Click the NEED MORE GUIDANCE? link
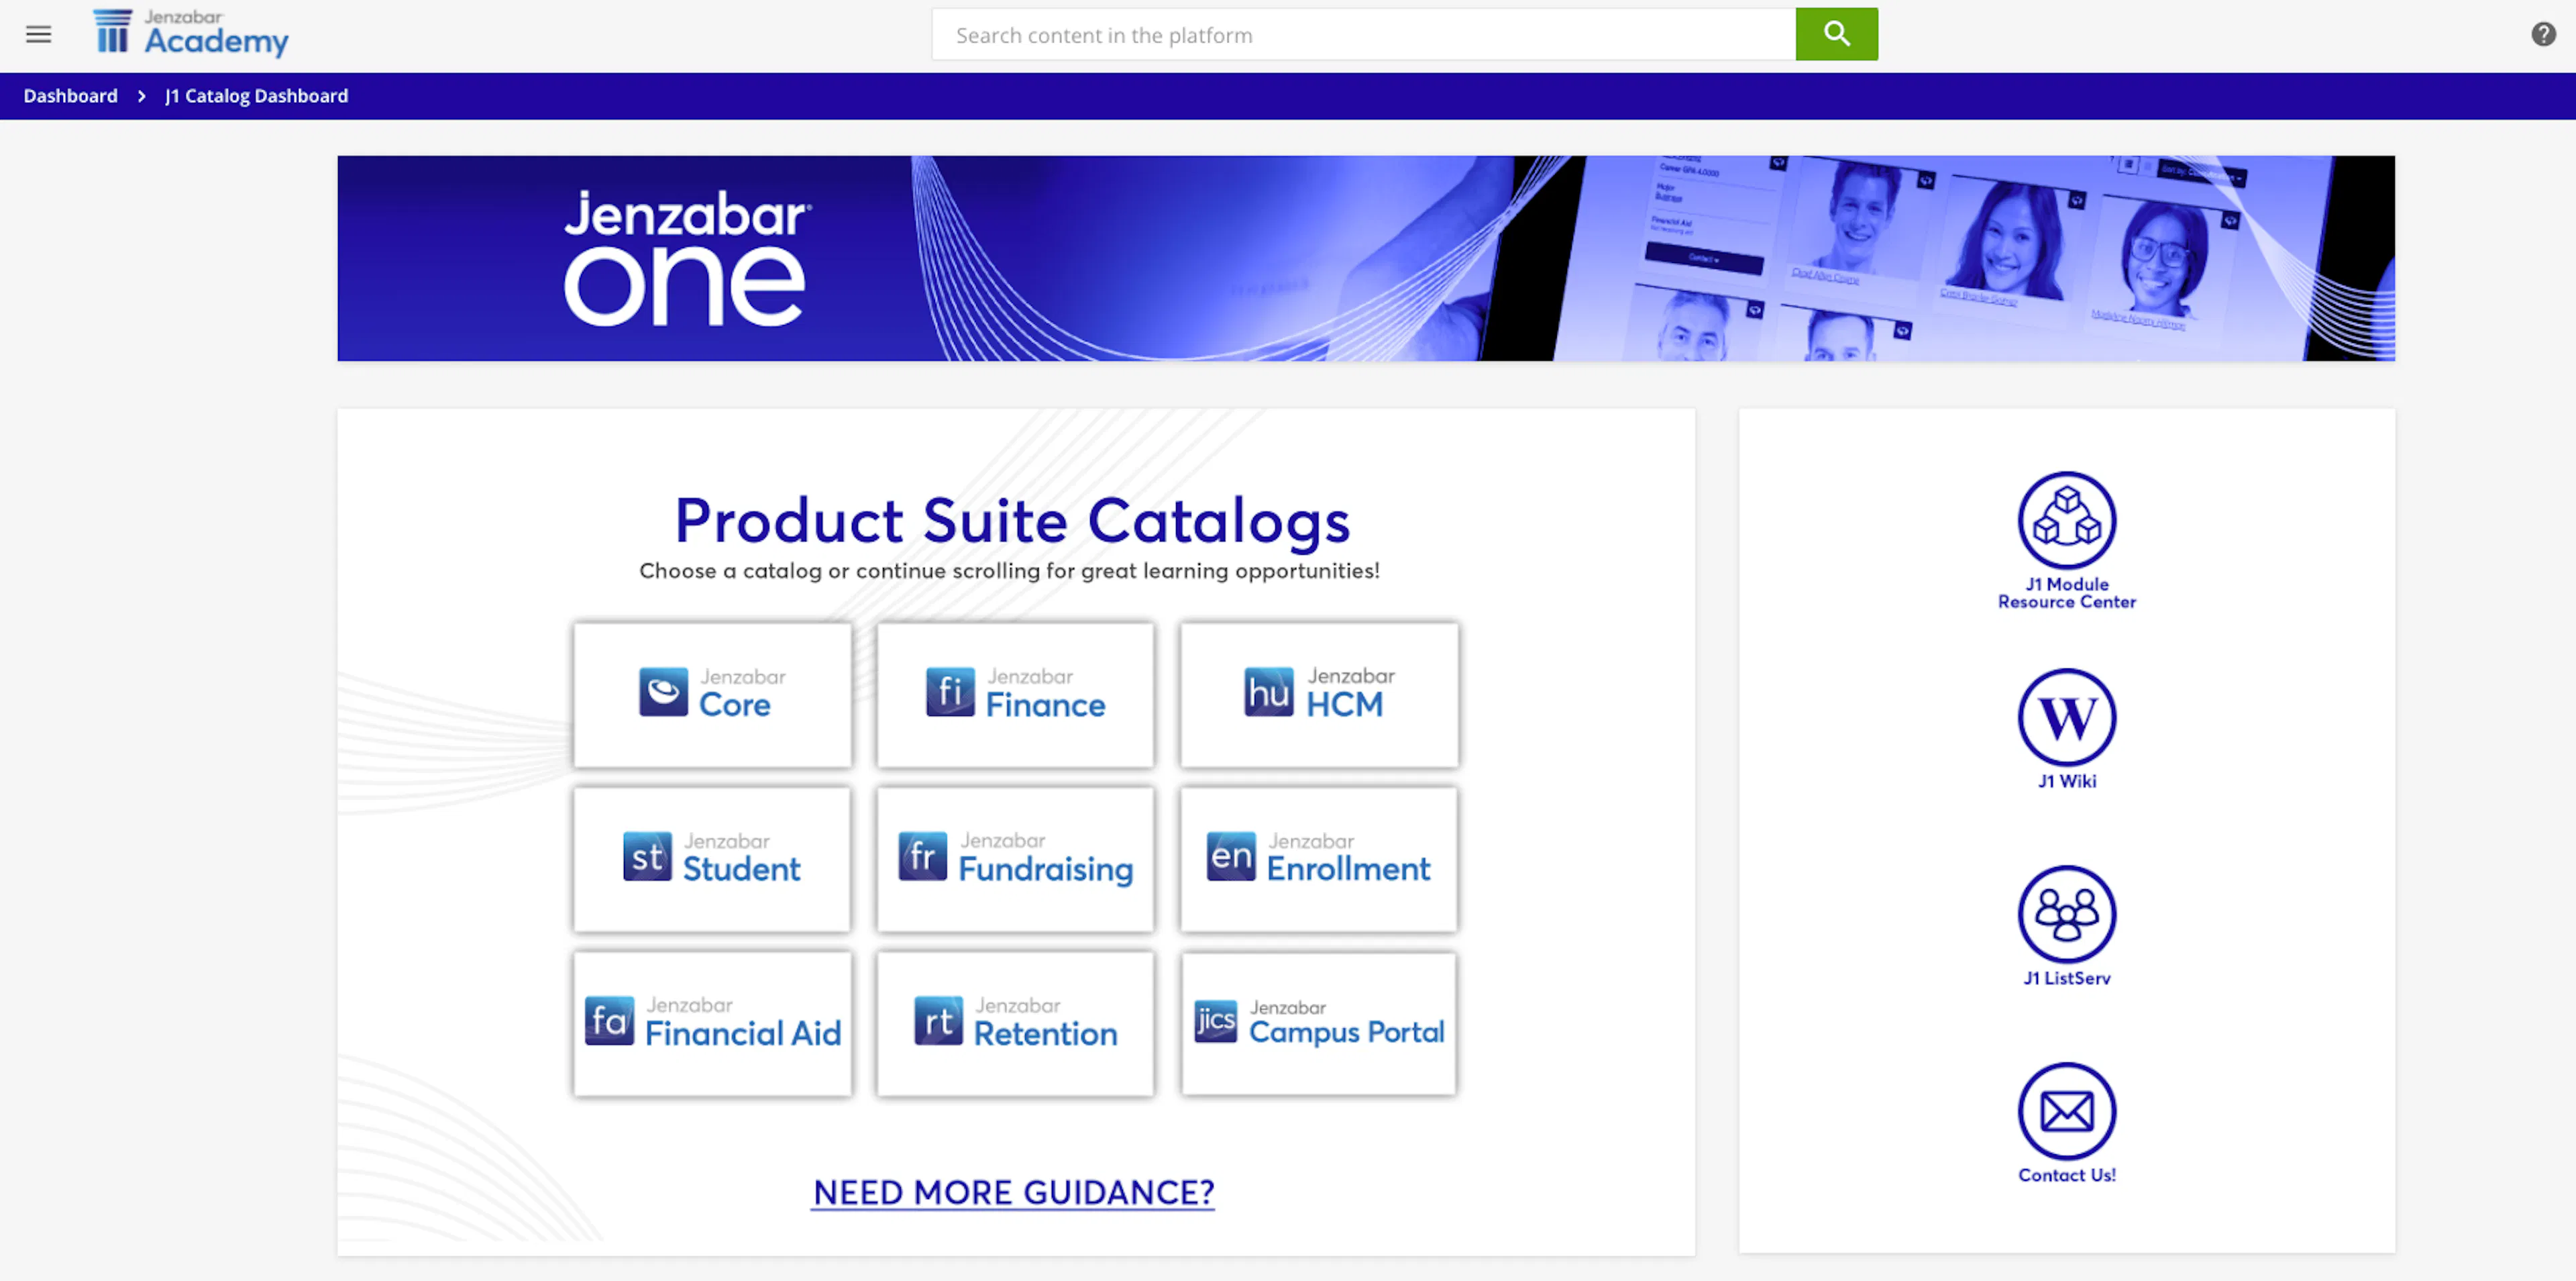Image resolution: width=2576 pixels, height=1281 pixels. tap(1014, 1192)
